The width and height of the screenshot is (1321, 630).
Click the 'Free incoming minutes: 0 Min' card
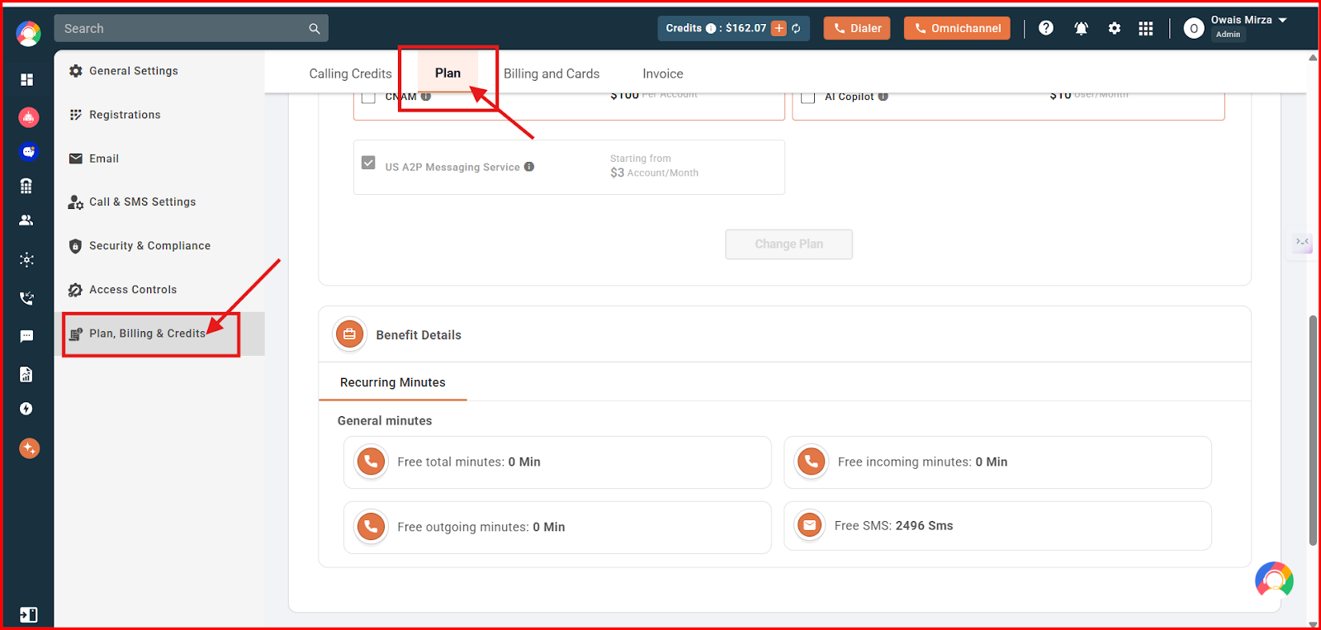(x=997, y=462)
